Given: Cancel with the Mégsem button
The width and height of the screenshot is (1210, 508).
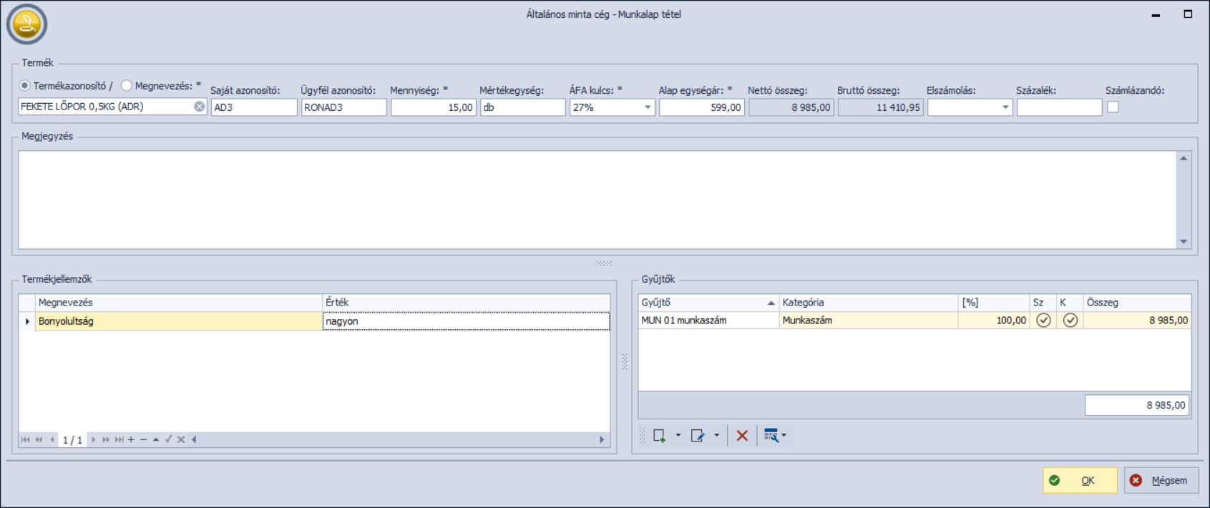Looking at the screenshot, I should pos(1161,481).
